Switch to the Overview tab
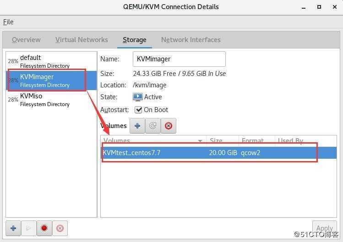The image size is (343, 242). 26,40
